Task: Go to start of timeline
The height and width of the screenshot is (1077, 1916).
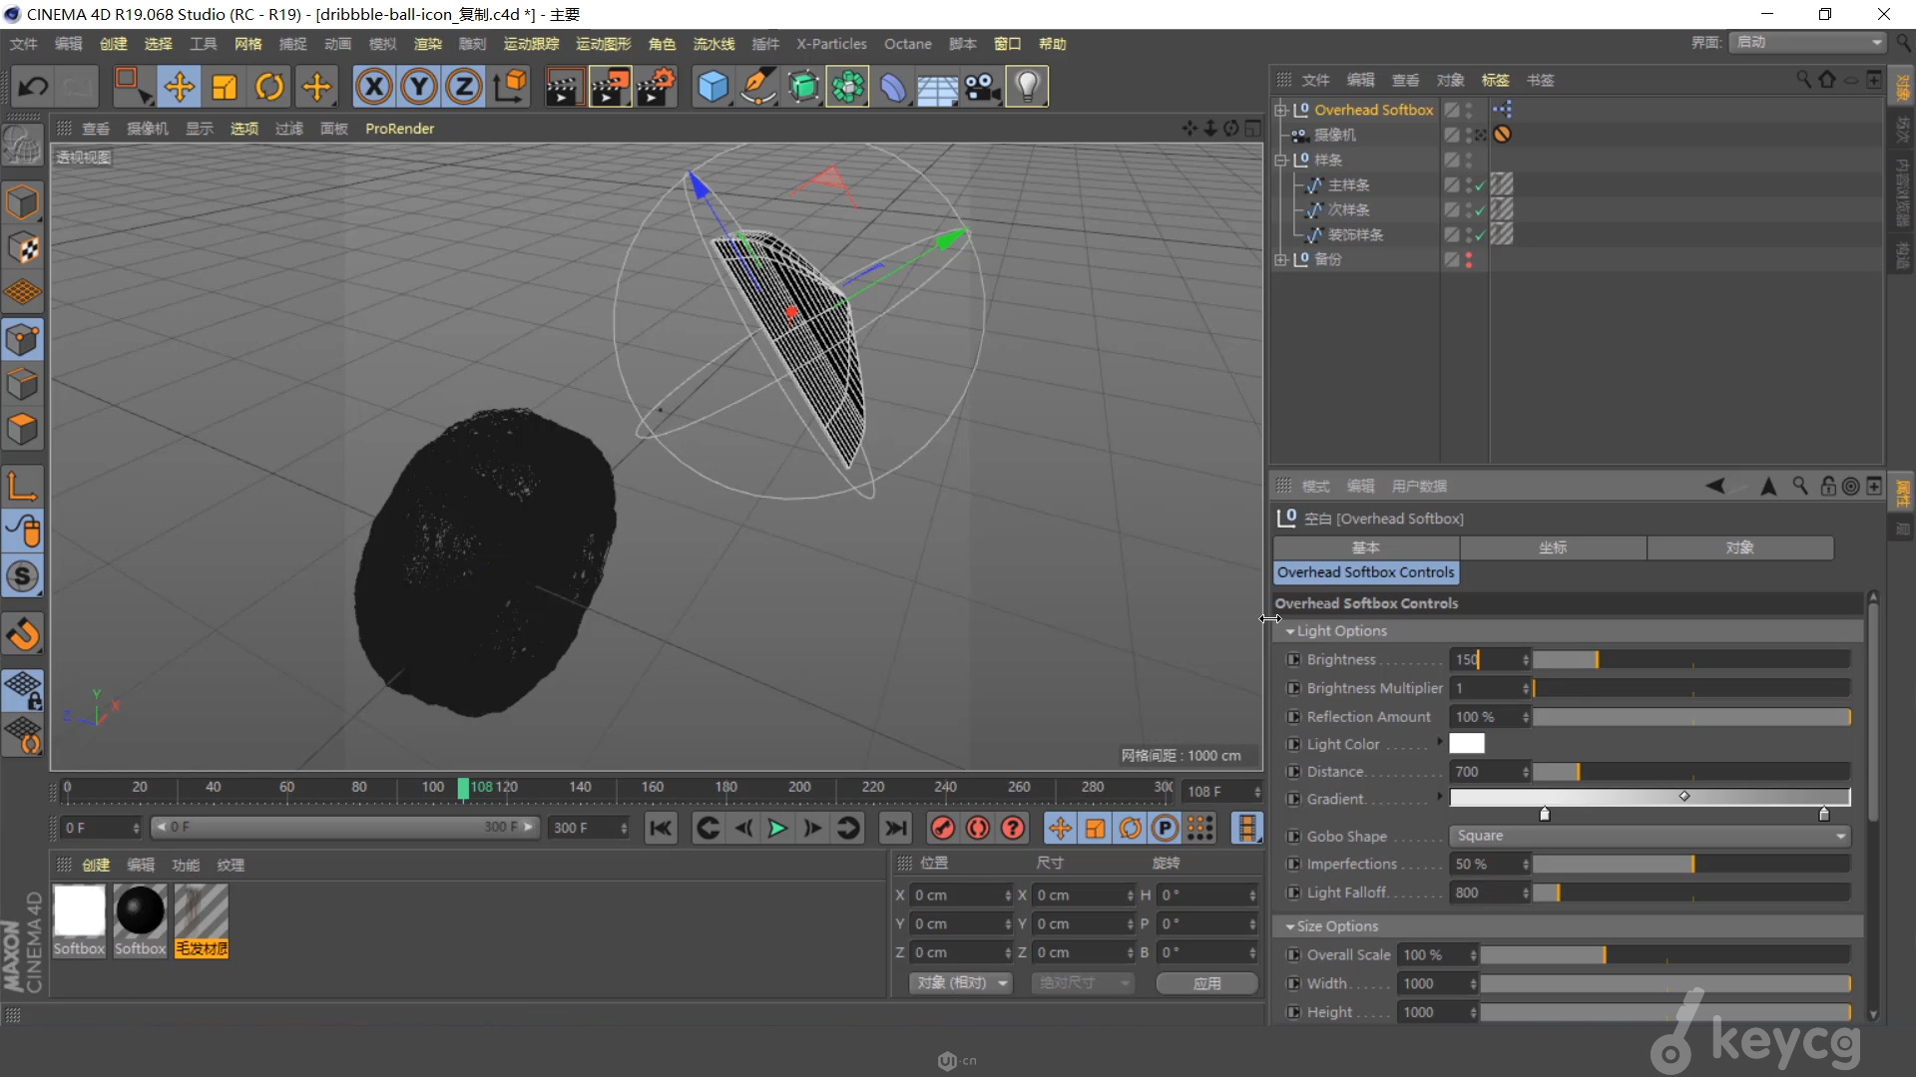Action: 661,828
